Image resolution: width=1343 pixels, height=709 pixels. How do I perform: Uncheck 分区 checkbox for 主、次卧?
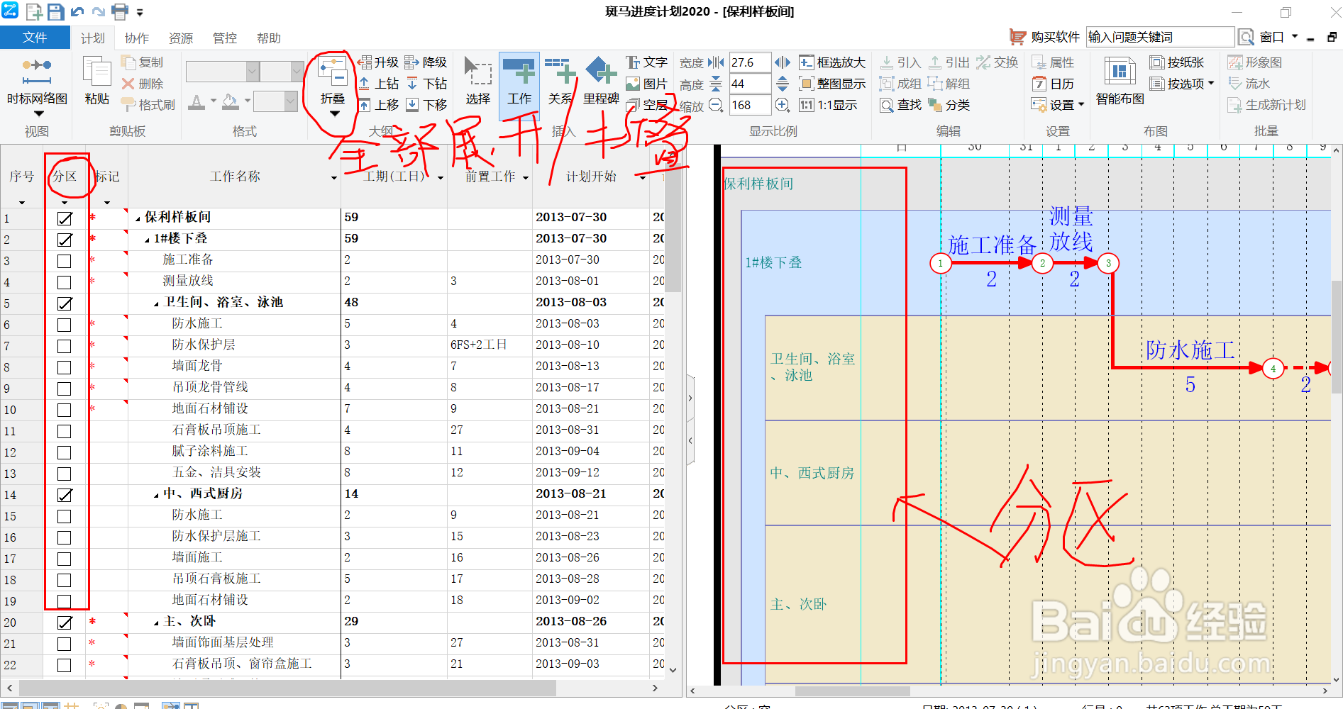click(x=65, y=623)
